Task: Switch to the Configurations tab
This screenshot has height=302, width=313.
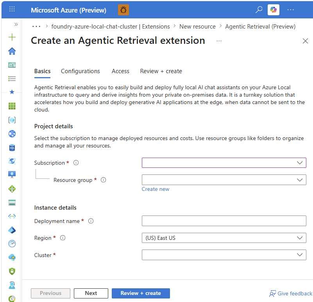Action: coord(80,71)
